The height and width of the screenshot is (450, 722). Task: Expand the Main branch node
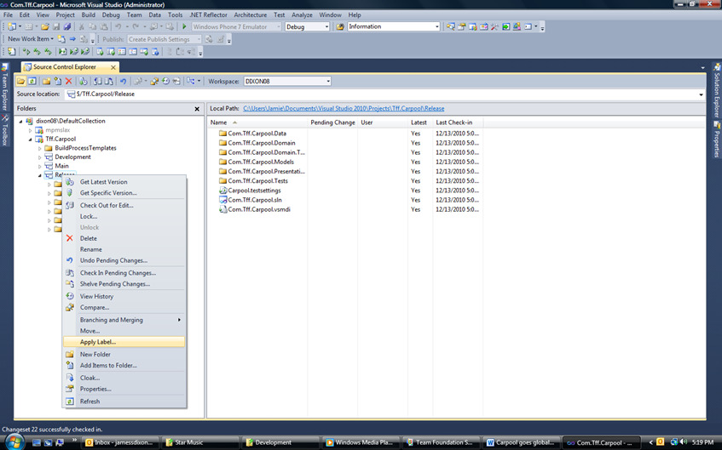[x=39, y=166]
